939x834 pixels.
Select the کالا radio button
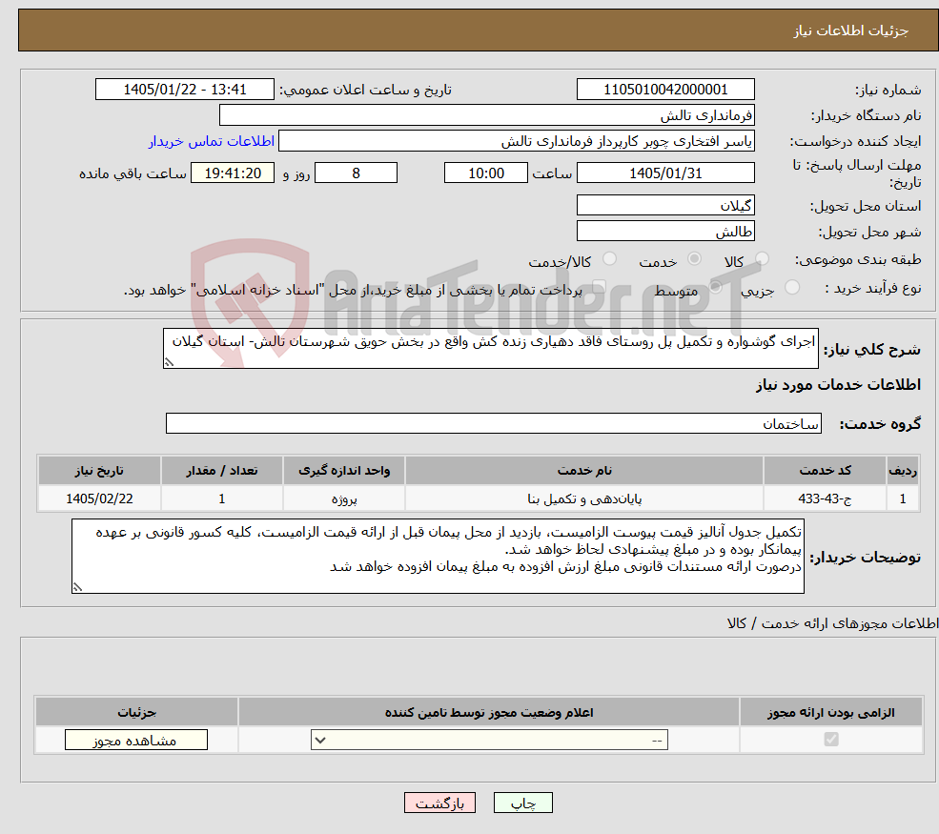[x=763, y=258]
